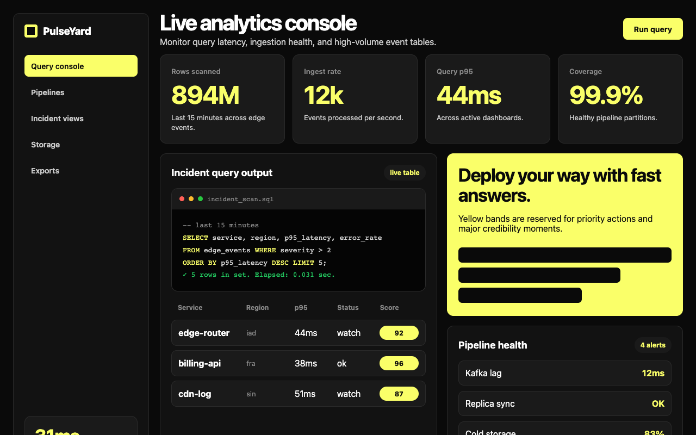Open the Query p95 44ms card
The height and width of the screenshot is (435, 696).
(488, 99)
